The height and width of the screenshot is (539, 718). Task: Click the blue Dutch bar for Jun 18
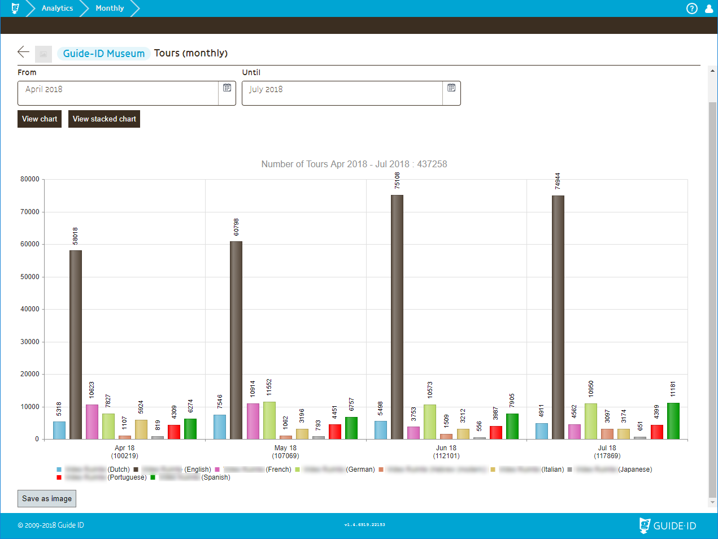[381, 430]
